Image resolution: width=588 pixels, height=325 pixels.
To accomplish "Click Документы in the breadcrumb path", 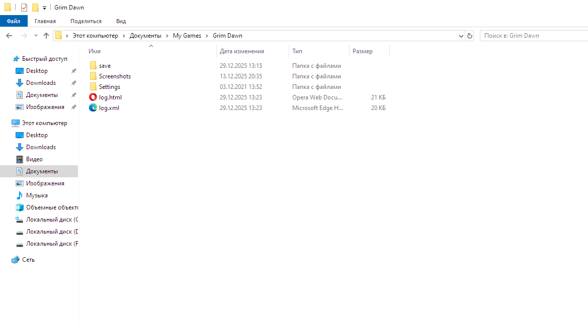I will pyautogui.click(x=145, y=36).
